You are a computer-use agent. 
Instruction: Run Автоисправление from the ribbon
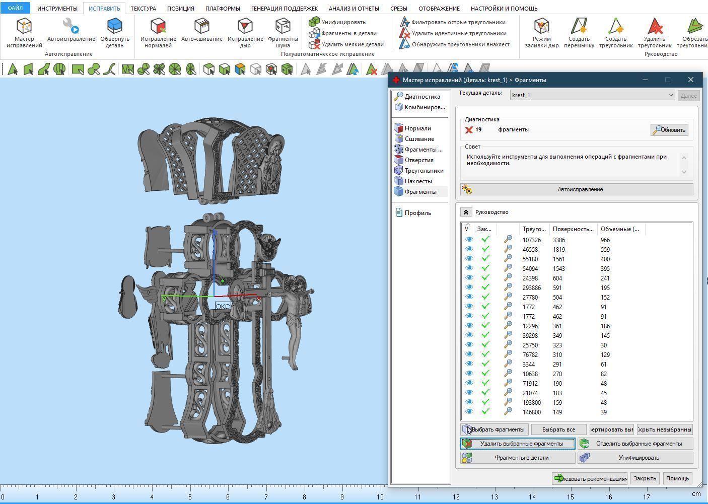[71, 27]
